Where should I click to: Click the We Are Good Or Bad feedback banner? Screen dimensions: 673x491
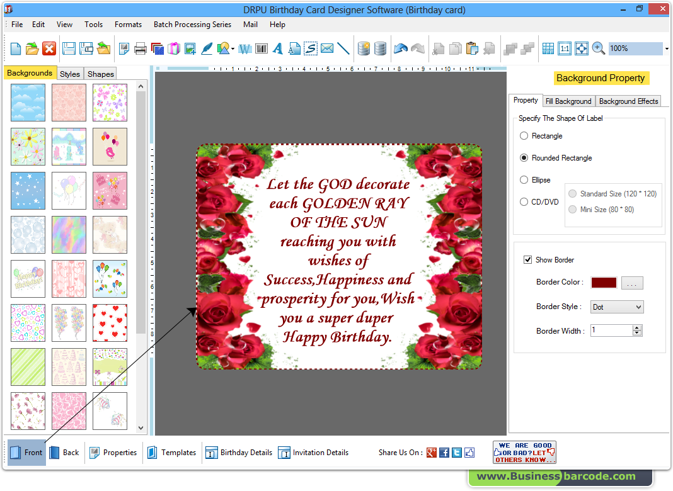524,453
